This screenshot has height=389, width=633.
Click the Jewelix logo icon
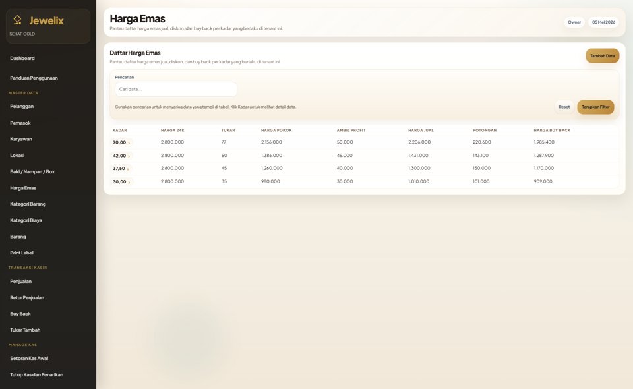[17, 20]
